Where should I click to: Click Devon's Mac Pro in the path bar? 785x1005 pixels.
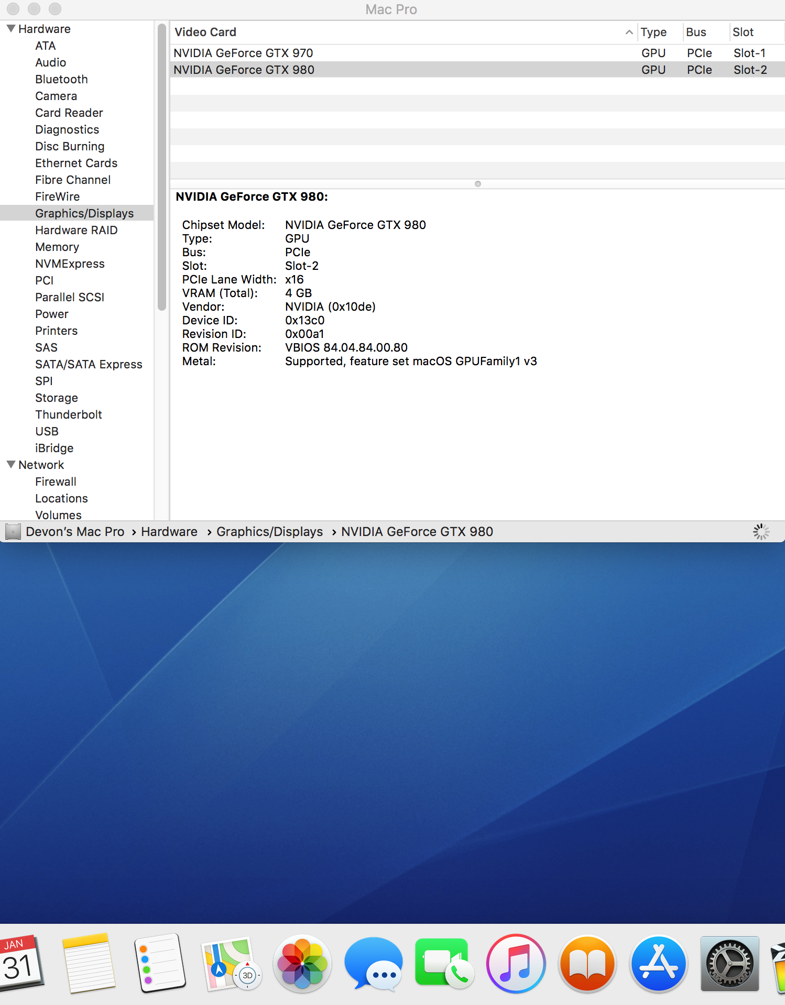[x=75, y=532]
